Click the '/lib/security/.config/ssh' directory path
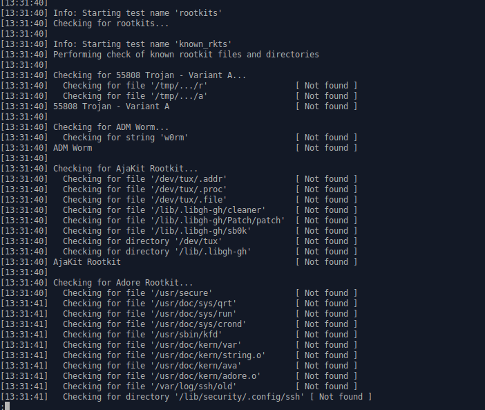 click(239, 397)
